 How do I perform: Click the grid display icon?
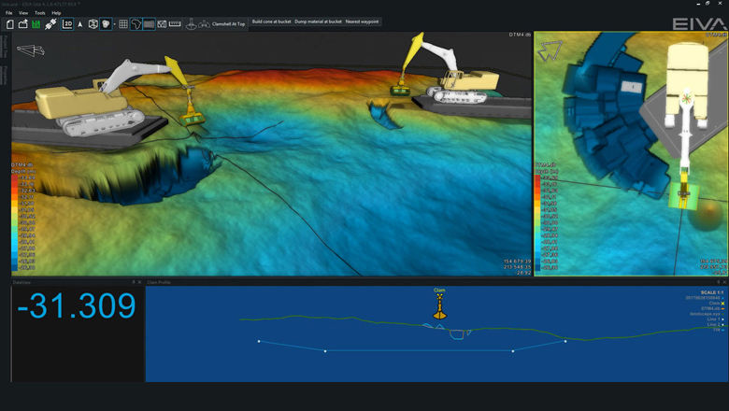(x=123, y=23)
